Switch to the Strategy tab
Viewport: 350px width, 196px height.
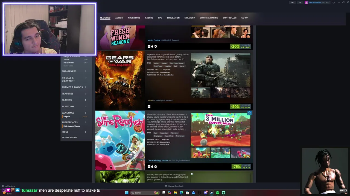coord(189,18)
